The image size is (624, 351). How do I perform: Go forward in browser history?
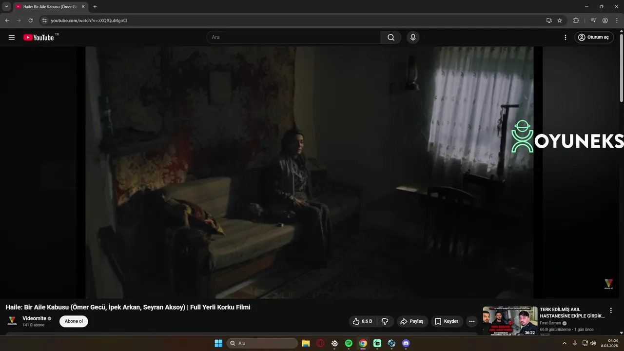(19, 20)
